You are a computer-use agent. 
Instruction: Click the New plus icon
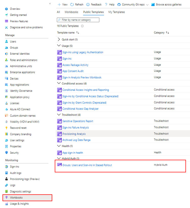point(59,5)
